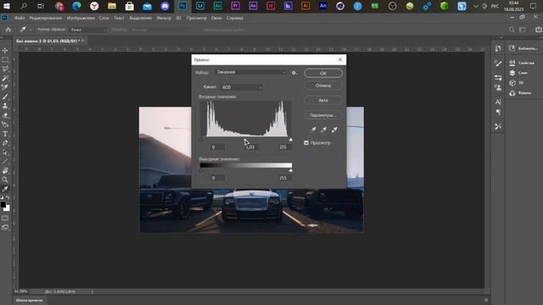Screen dimensions: 543x305
Task: Select the Move tool
Action: (5, 51)
